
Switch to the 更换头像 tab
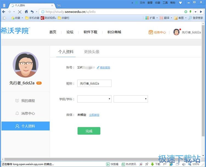click(92, 52)
